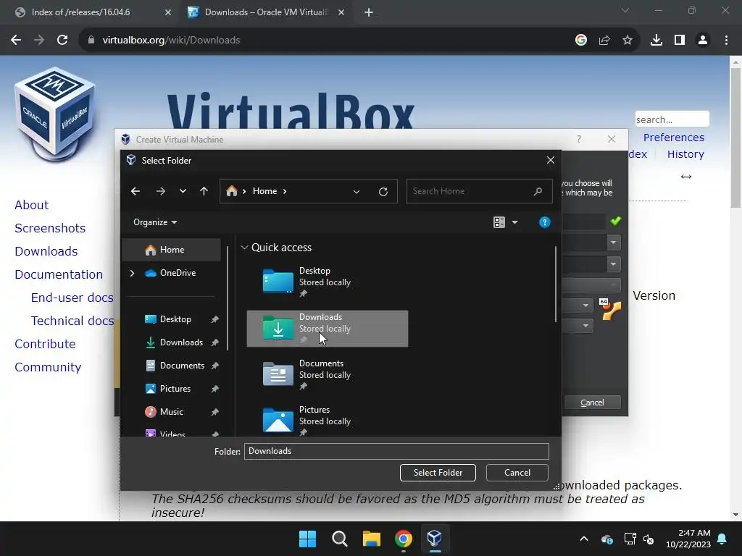Expand the OneDrive tree node

pyautogui.click(x=132, y=273)
